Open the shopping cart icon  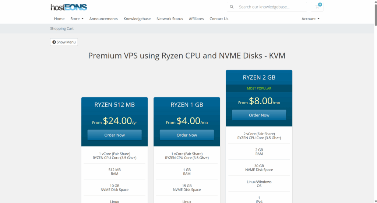[x=317, y=7]
